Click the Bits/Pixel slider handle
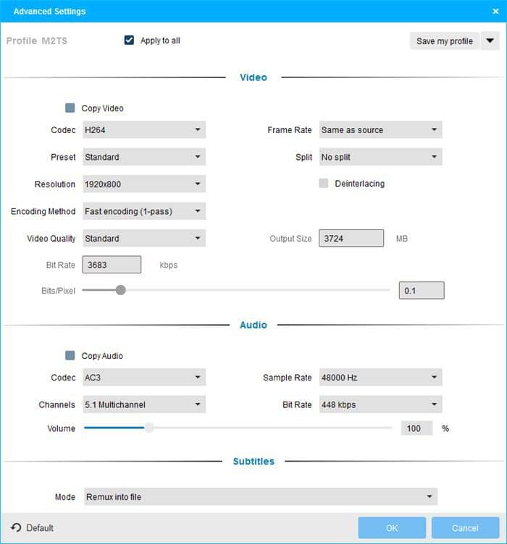507x544 pixels. (x=120, y=290)
